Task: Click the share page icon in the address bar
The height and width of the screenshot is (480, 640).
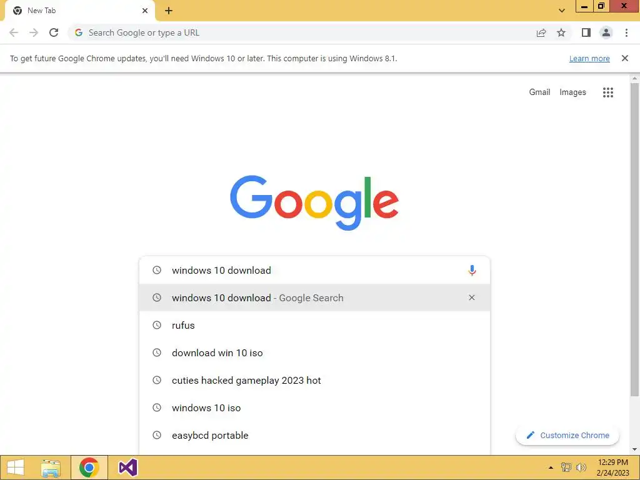Action: coord(541,32)
